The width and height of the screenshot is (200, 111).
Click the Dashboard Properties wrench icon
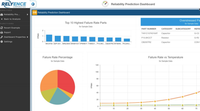[x=2, y=37]
